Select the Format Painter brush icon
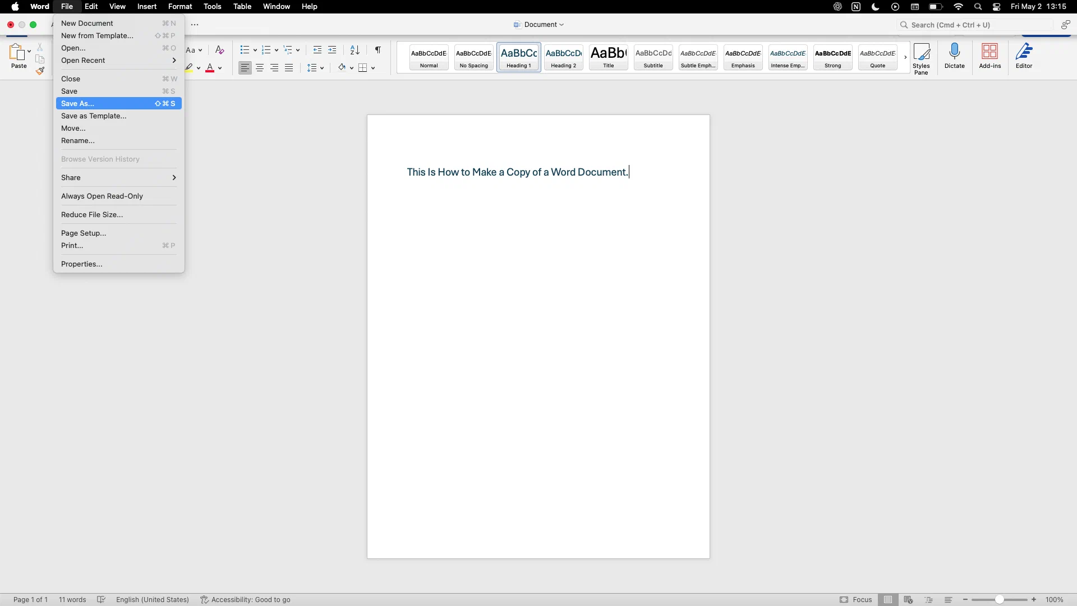 (40, 71)
